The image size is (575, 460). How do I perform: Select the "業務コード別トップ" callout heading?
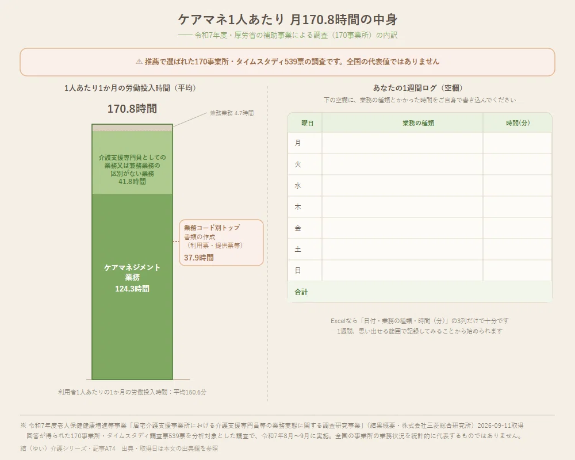coord(212,228)
